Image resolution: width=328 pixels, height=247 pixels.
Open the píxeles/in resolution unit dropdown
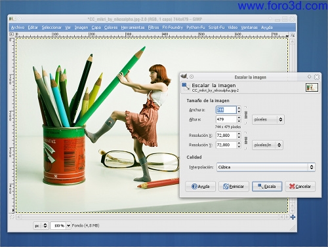point(268,145)
